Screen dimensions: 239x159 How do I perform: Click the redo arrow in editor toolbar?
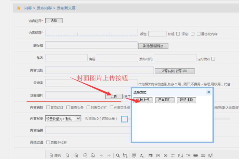(x=109, y=156)
